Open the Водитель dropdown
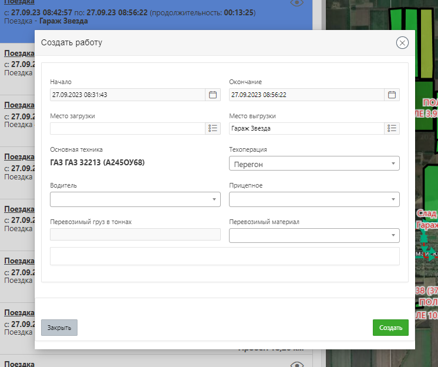 135,200
